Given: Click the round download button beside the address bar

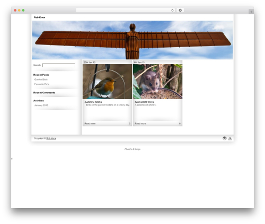Looking at the screenshot, I should click(180, 11).
